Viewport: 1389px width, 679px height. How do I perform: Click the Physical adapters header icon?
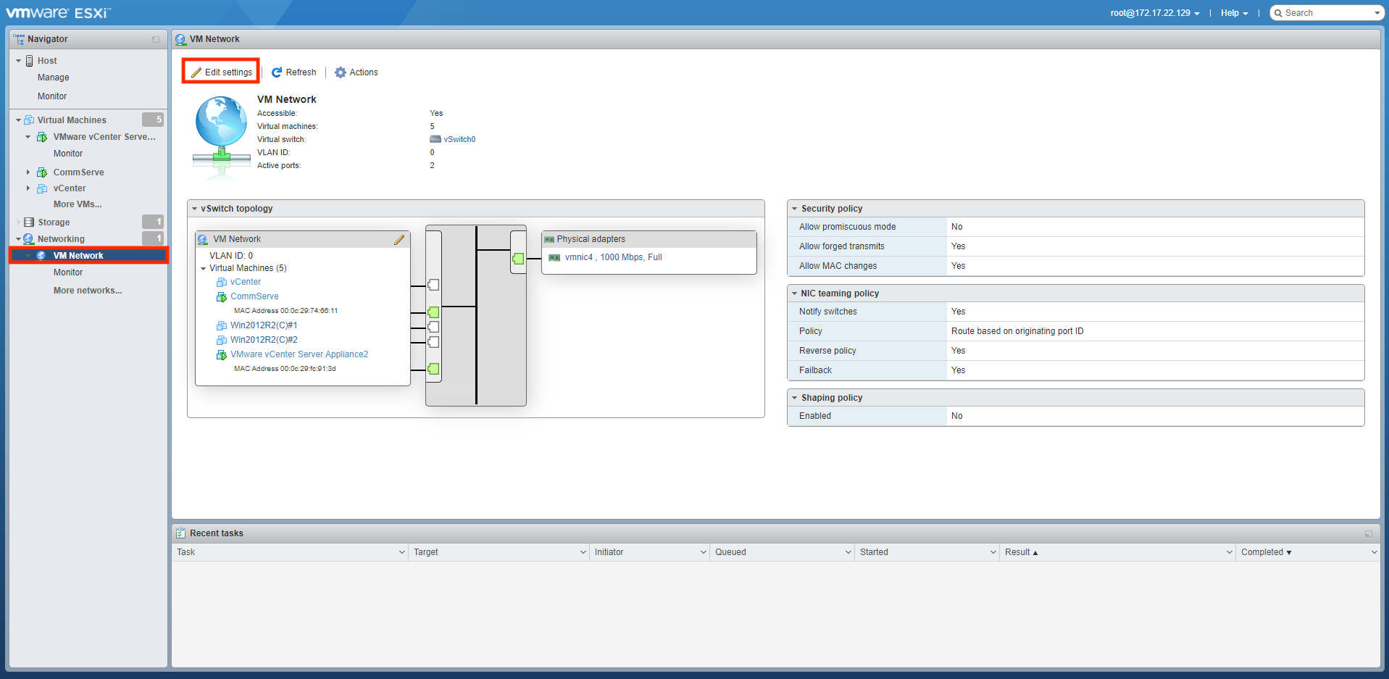[x=549, y=239]
